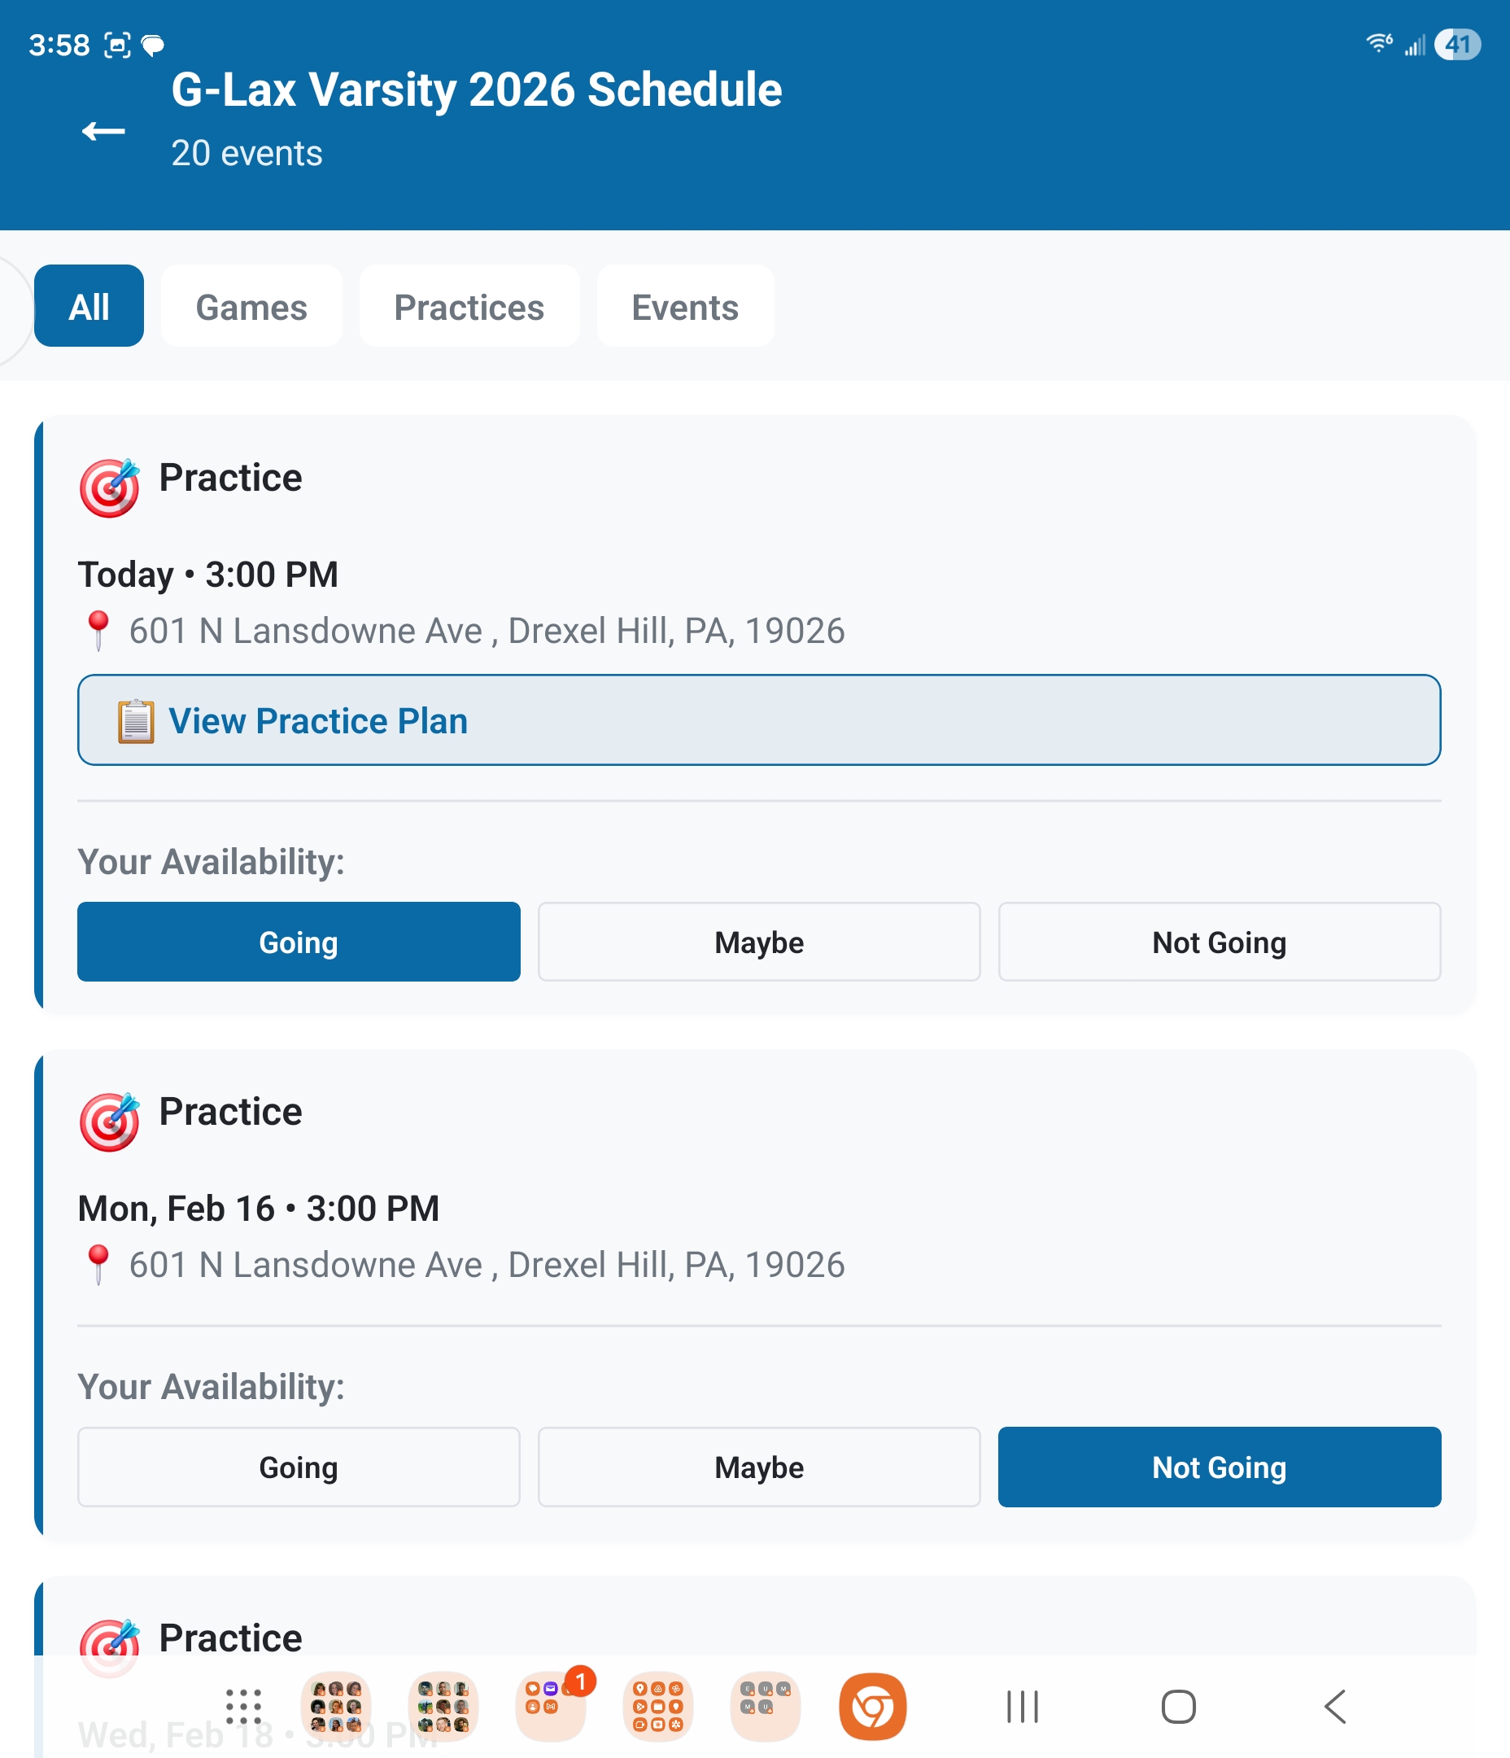
Task: Tap the location pin on Feb 16 practice
Action: point(98,1264)
